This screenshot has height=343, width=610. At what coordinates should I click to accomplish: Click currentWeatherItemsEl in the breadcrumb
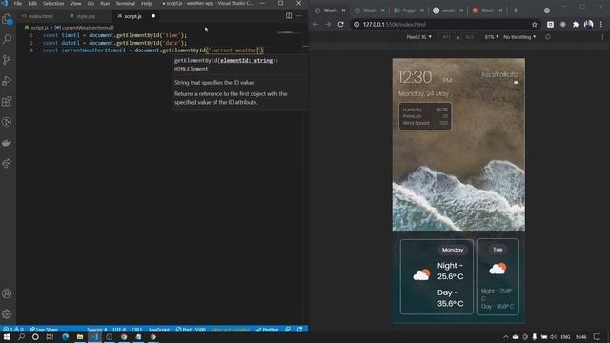pyautogui.click(x=88, y=28)
